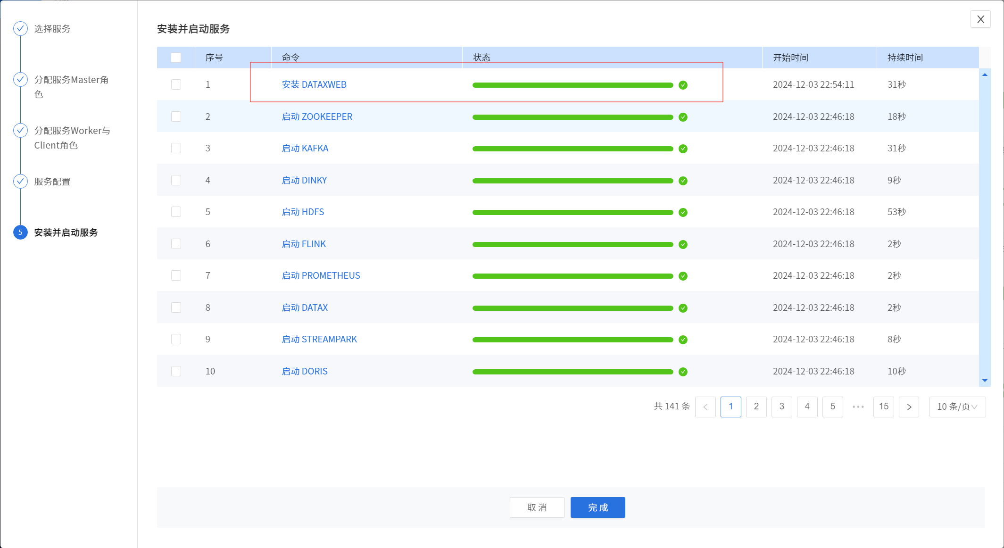Check the box for row 3, 启动 KAFKA

[x=176, y=148]
